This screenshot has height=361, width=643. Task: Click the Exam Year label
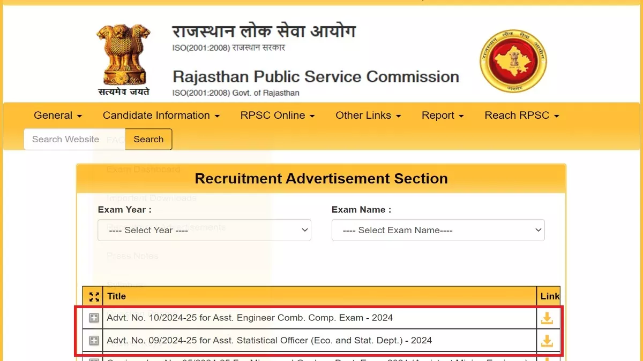point(125,210)
